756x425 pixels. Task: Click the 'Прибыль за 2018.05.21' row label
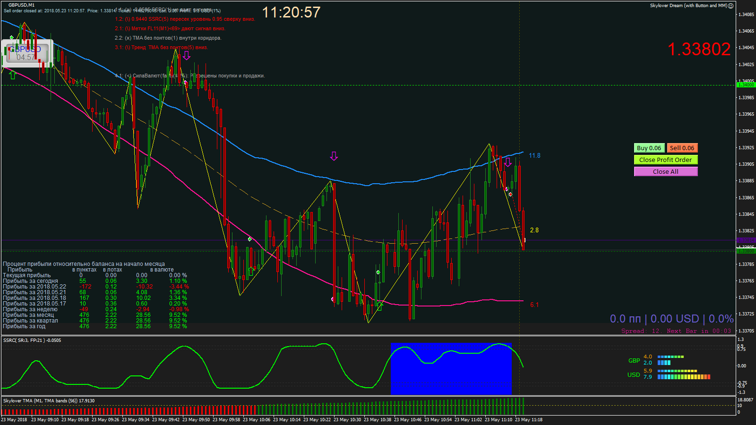(x=34, y=292)
